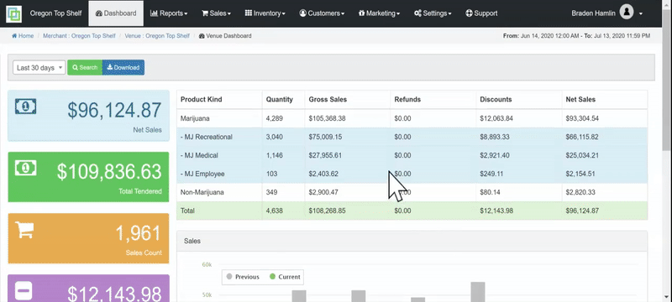The height and width of the screenshot is (302, 672).
Task: Click the blue Download button
Action: tap(123, 68)
